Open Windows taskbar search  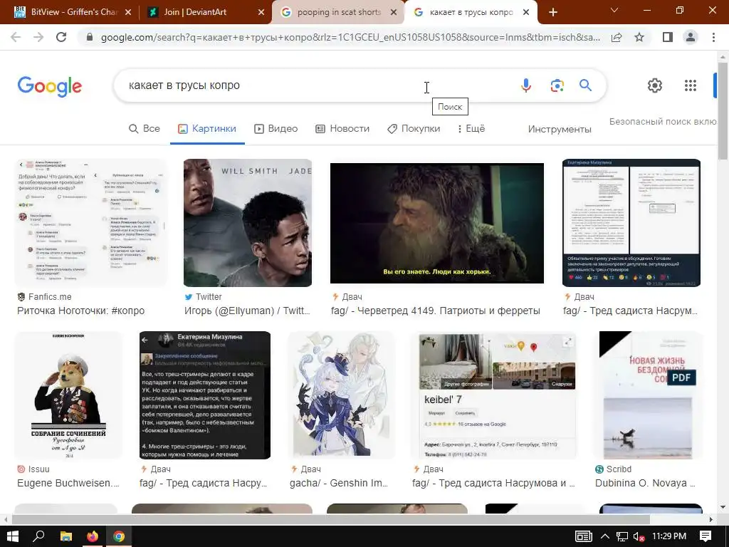click(x=38, y=536)
